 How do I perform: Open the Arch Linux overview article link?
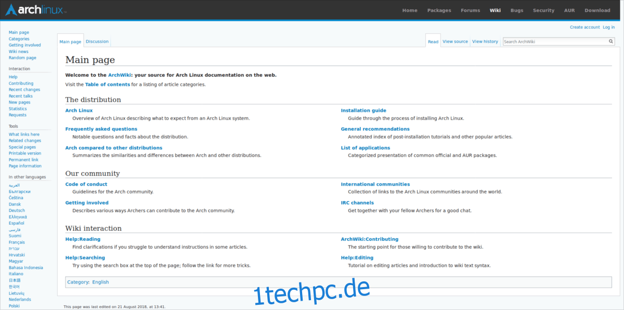pyautogui.click(x=79, y=110)
